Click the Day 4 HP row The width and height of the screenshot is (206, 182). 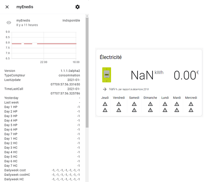[x=42, y=120]
